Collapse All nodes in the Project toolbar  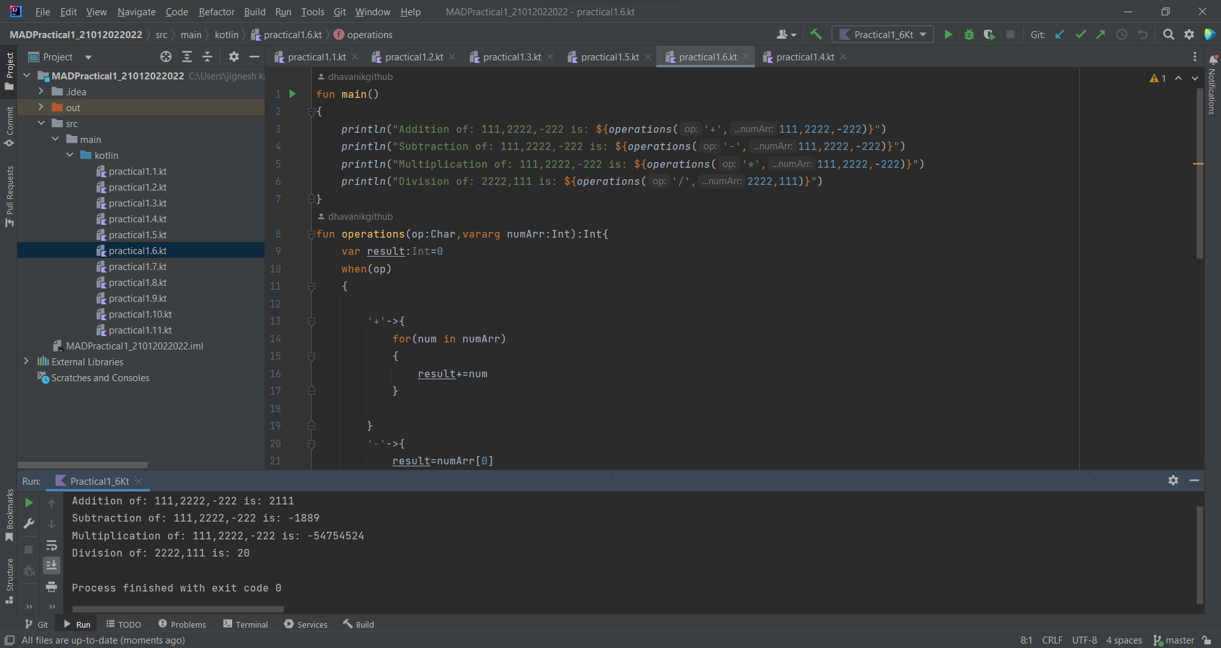(207, 57)
